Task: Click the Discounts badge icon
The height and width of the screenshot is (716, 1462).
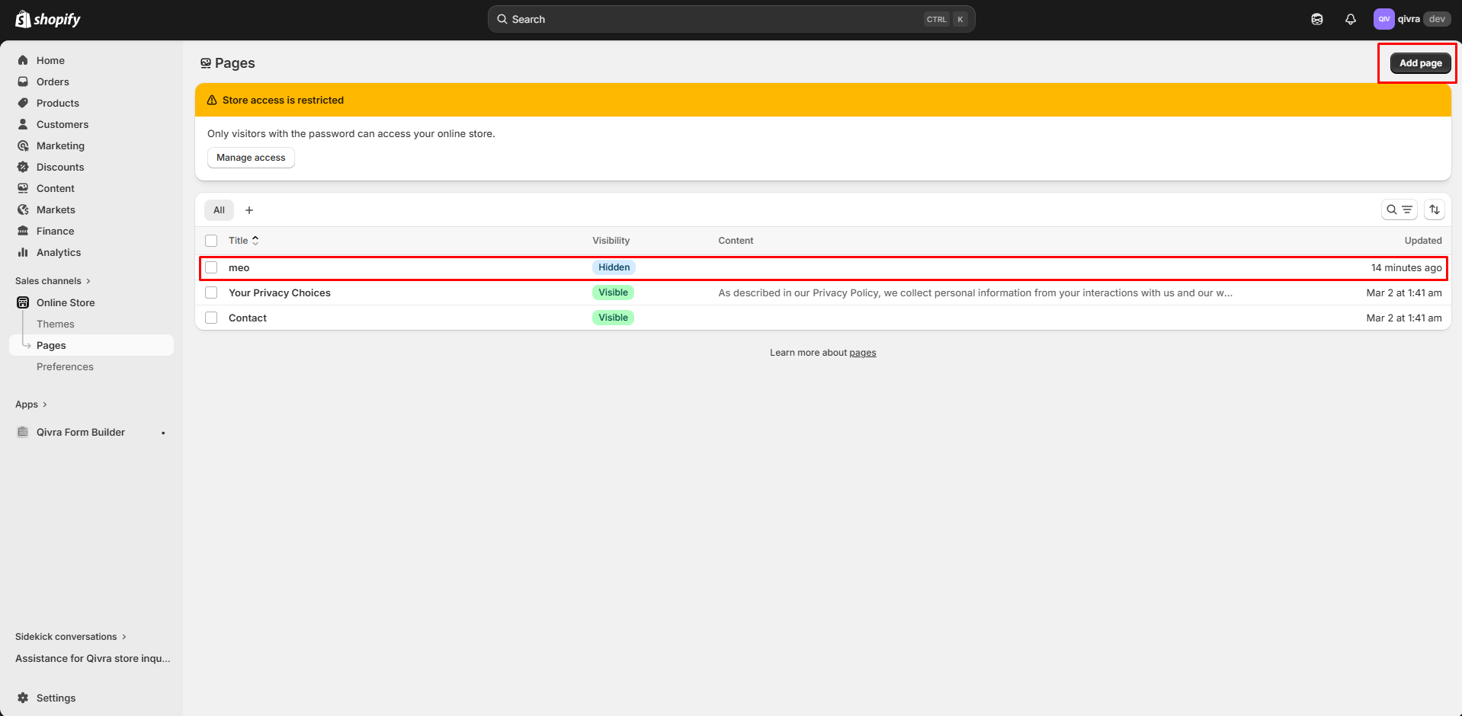Action: pyautogui.click(x=23, y=167)
